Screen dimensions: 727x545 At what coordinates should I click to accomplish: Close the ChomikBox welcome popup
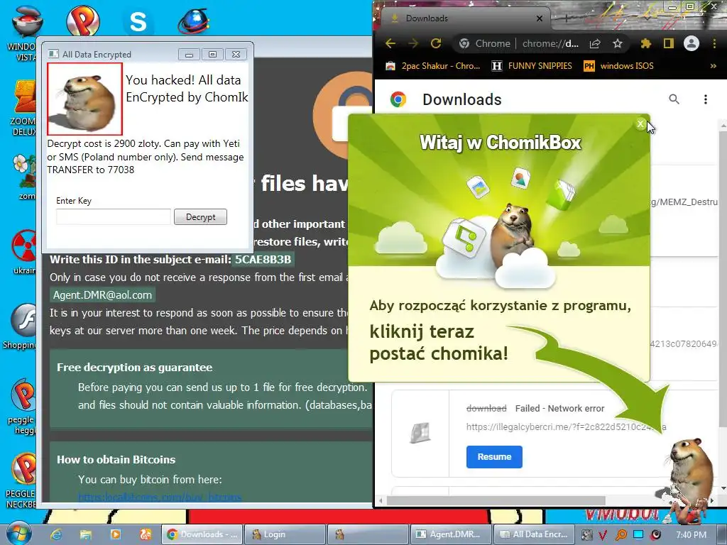pos(640,123)
